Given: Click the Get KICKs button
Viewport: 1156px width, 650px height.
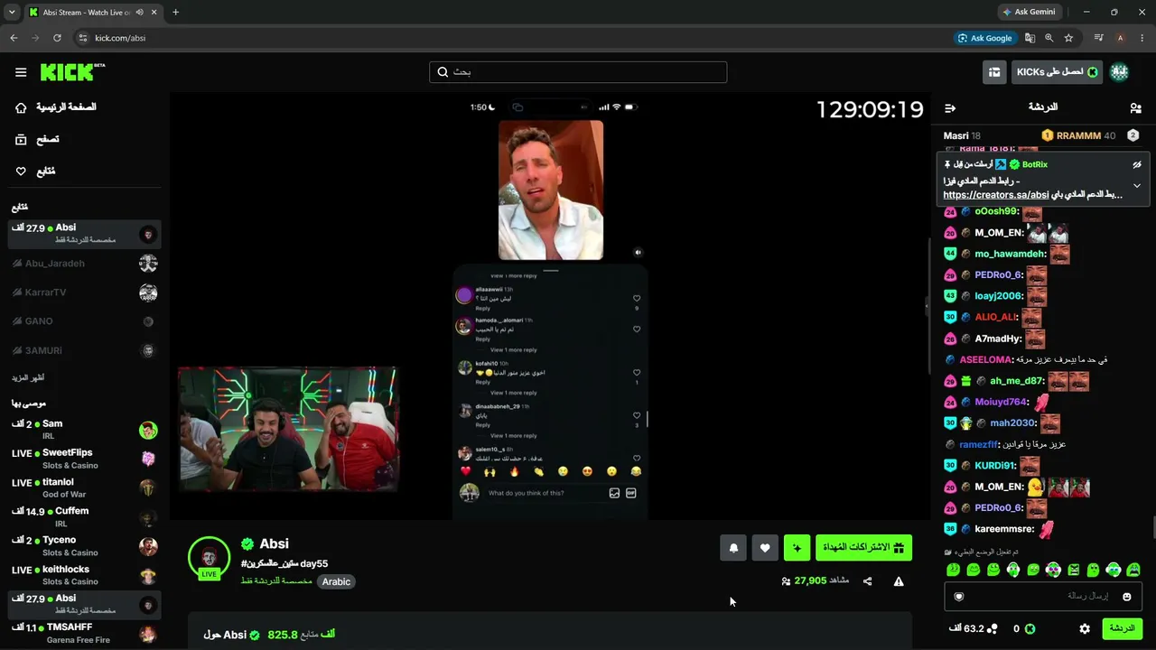Looking at the screenshot, I should (x=1057, y=72).
